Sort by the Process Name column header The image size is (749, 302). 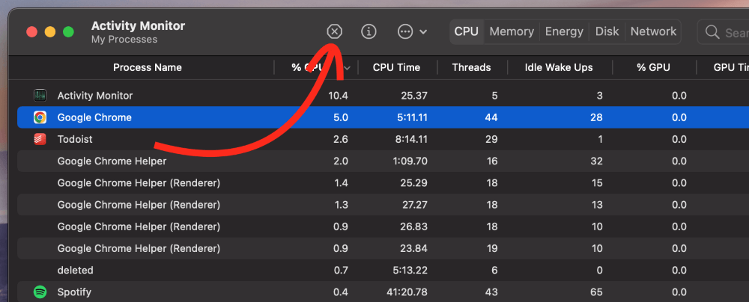click(x=148, y=67)
